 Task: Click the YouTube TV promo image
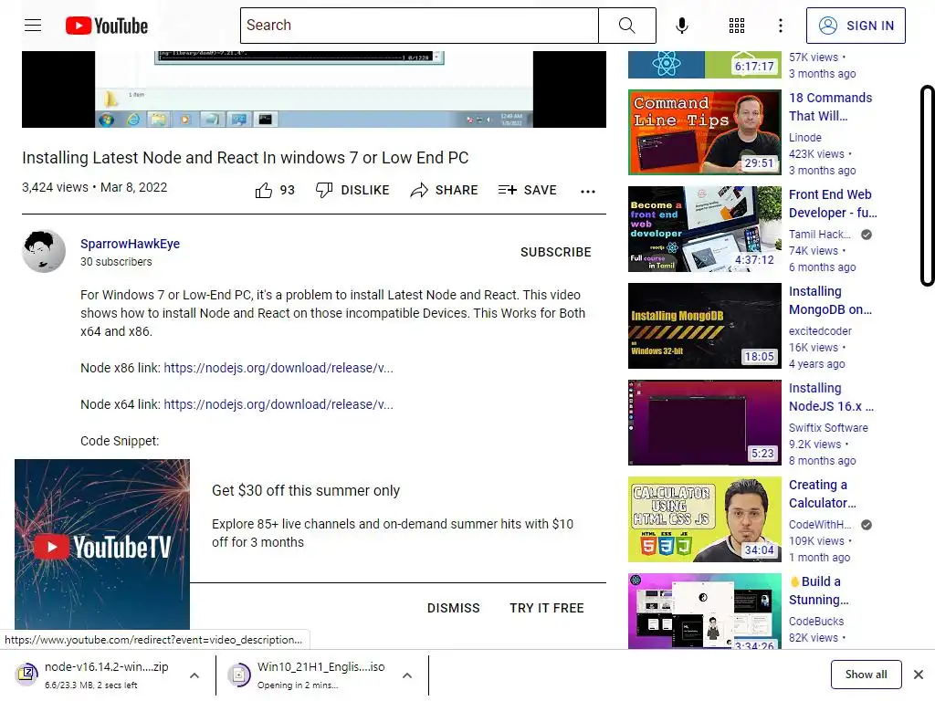tap(102, 544)
